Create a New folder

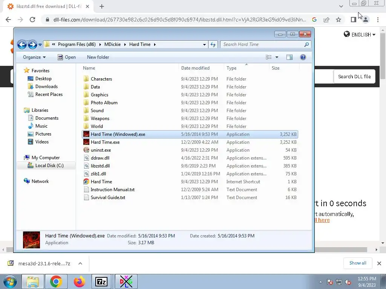(98, 57)
